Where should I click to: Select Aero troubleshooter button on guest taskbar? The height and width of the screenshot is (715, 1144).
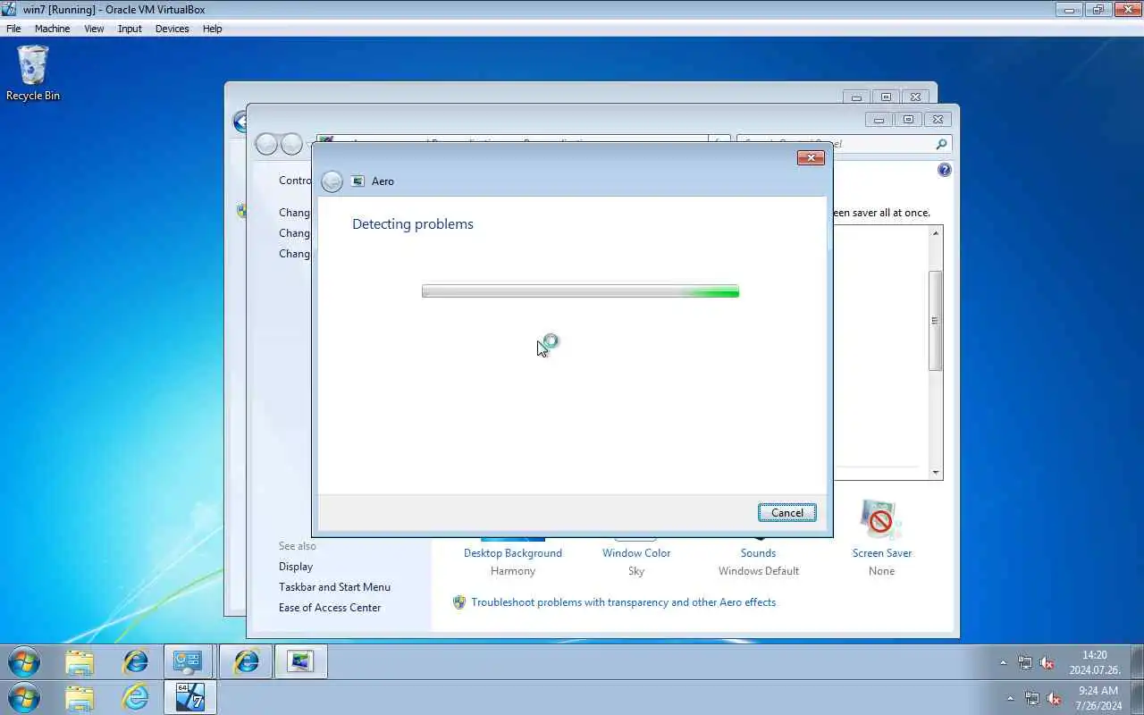pyautogui.click(x=301, y=662)
